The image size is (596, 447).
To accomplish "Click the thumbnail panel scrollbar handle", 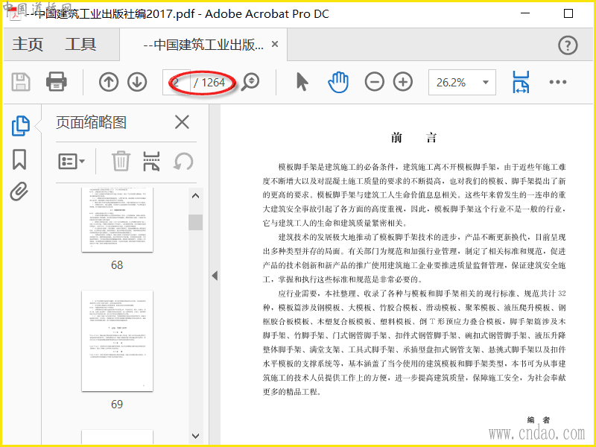I will pyautogui.click(x=195, y=222).
